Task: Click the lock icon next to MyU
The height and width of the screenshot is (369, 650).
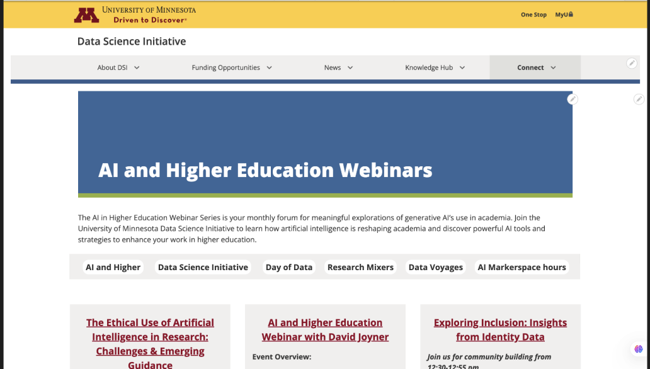Action: coord(571,14)
